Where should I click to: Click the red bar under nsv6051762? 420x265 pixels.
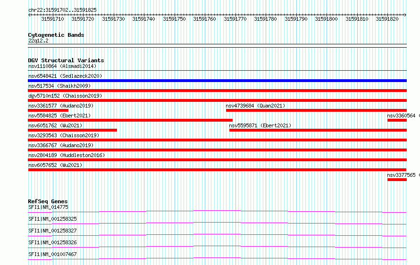[72, 130]
